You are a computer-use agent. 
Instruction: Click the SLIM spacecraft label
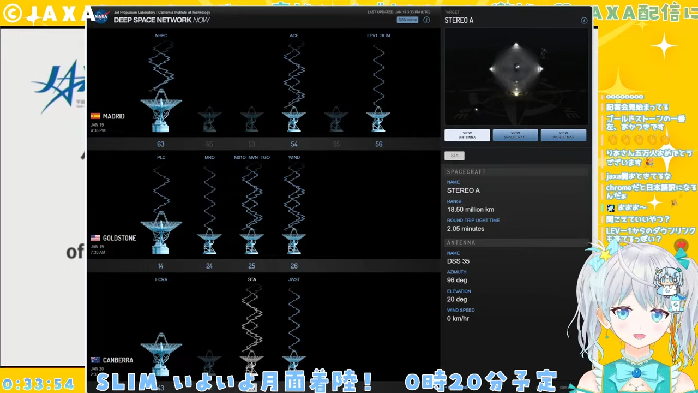coord(385,35)
